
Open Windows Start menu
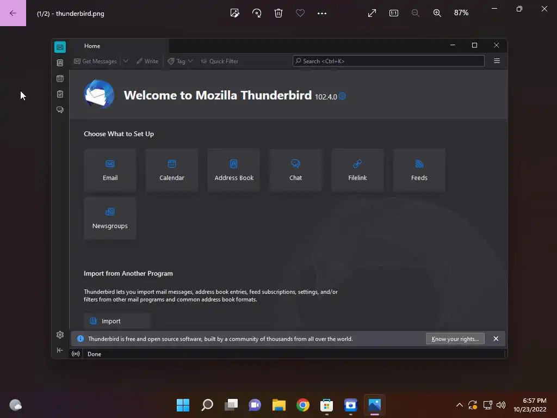pos(183,405)
